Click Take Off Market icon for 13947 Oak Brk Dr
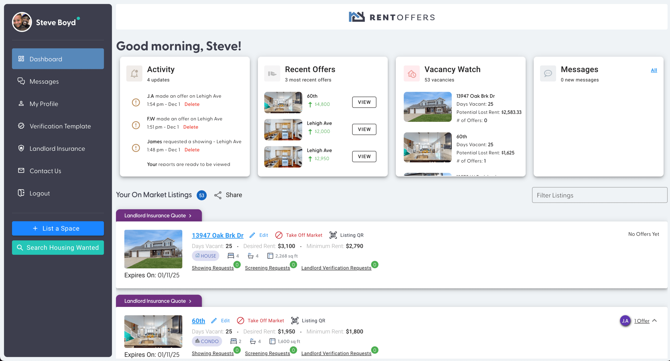670x361 pixels. pos(279,235)
